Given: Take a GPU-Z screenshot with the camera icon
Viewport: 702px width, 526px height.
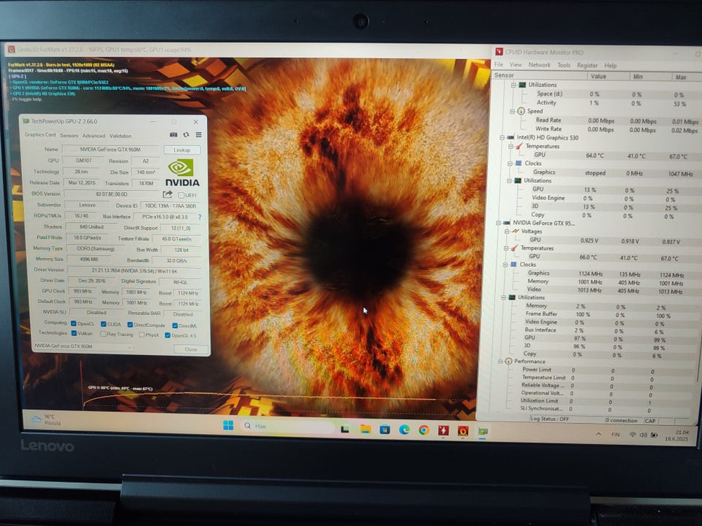Looking at the screenshot, I should (173, 134).
